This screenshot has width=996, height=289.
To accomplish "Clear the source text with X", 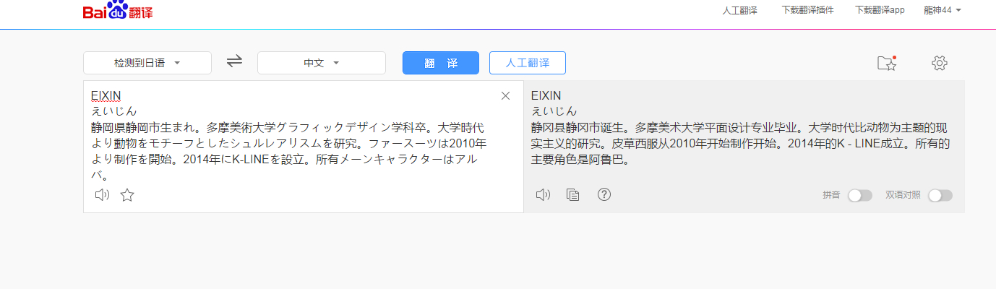I will (x=505, y=96).
